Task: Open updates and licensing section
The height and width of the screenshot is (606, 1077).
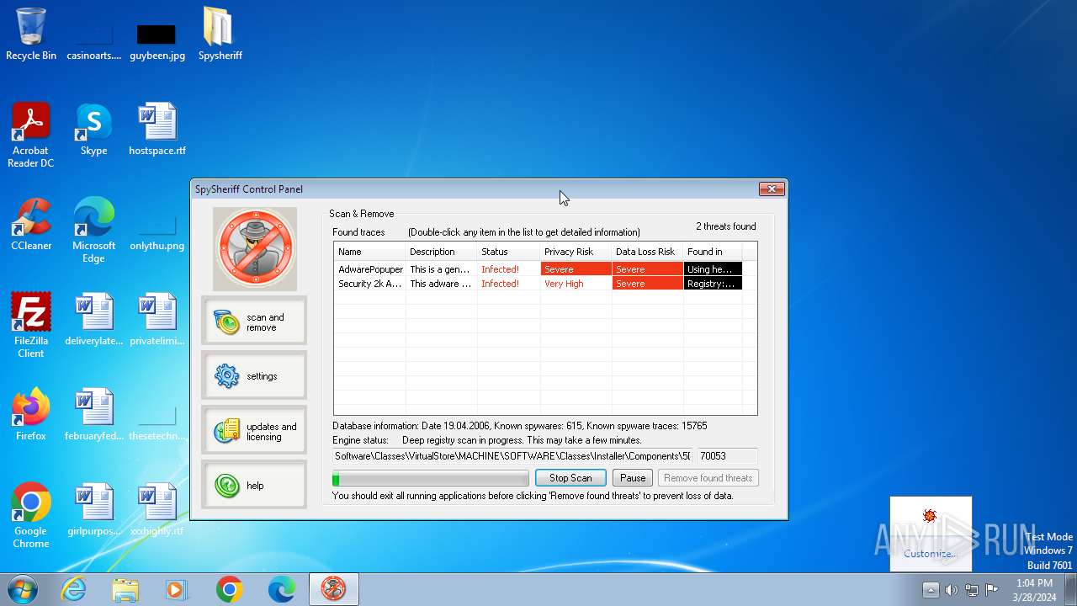Action: (254, 431)
